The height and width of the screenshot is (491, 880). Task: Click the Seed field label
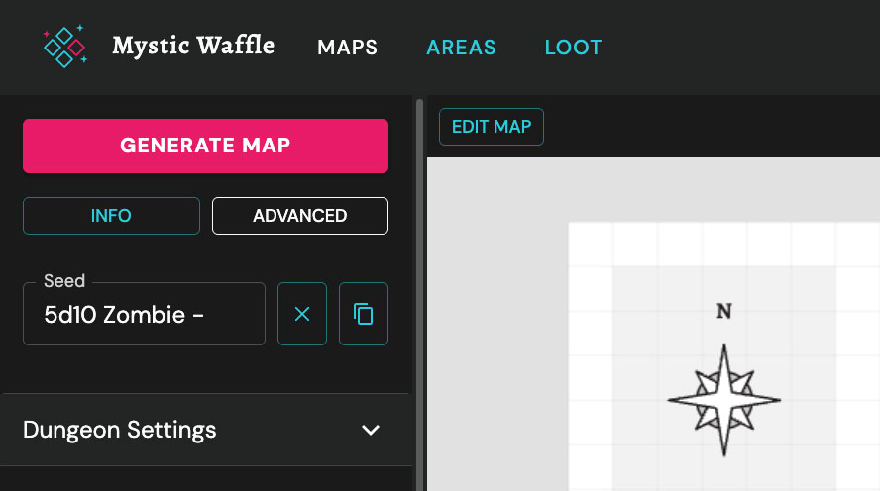(x=64, y=281)
